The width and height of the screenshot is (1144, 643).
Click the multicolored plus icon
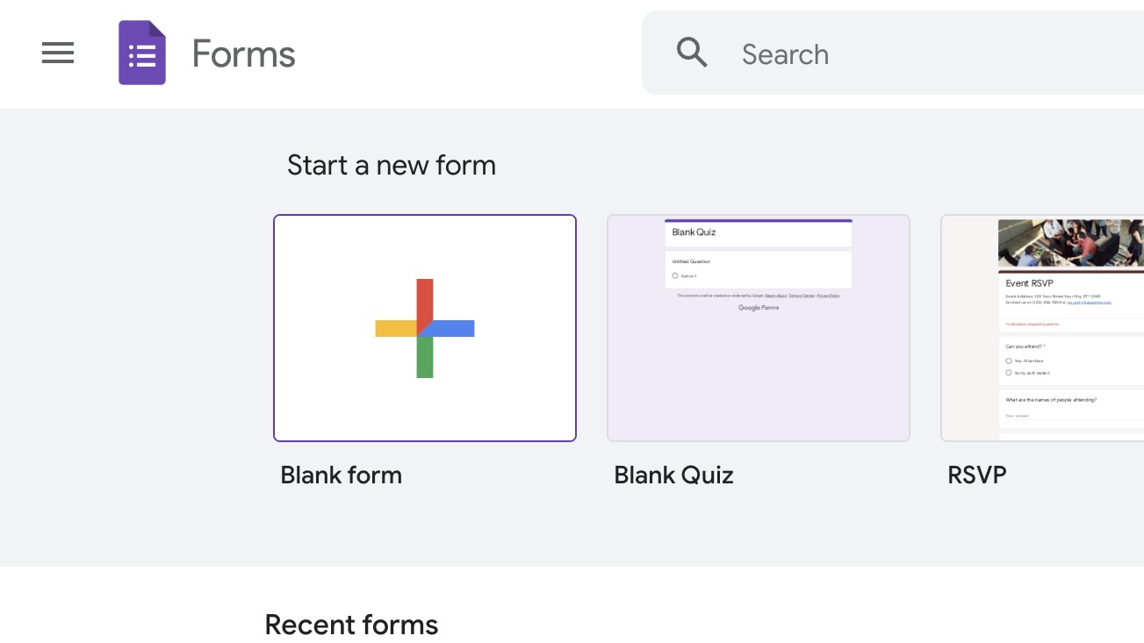pos(425,328)
